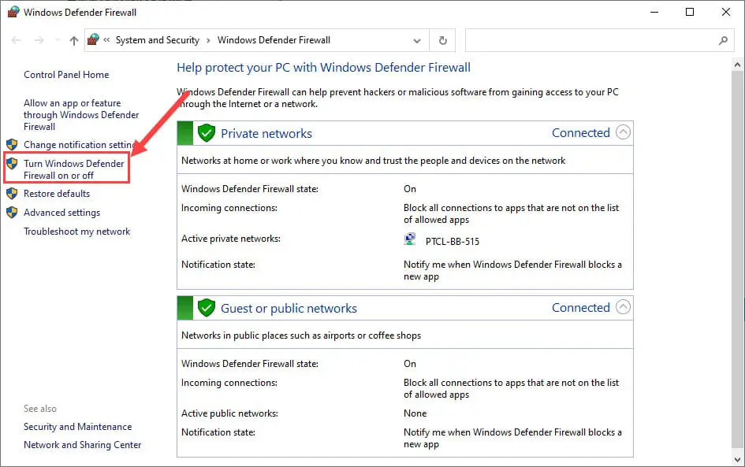Go forward using the forward arrow
The height and width of the screenshot is (467, 745).
[x=39, y=40]
